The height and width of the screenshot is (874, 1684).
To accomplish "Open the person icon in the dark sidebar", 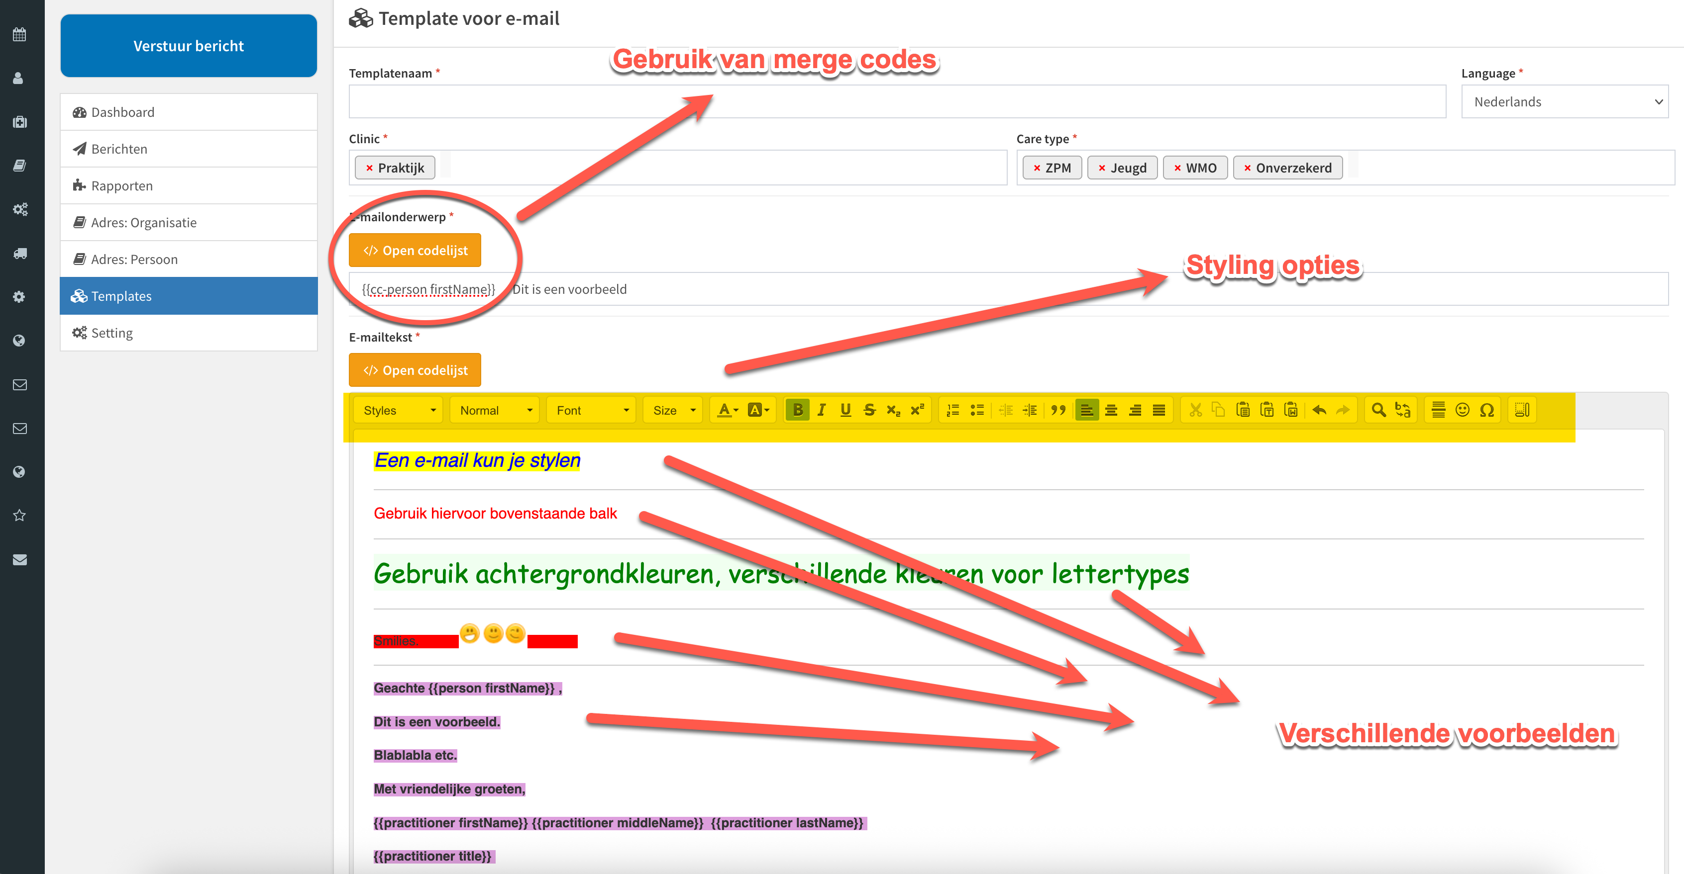I will click(x=19, y=79).
